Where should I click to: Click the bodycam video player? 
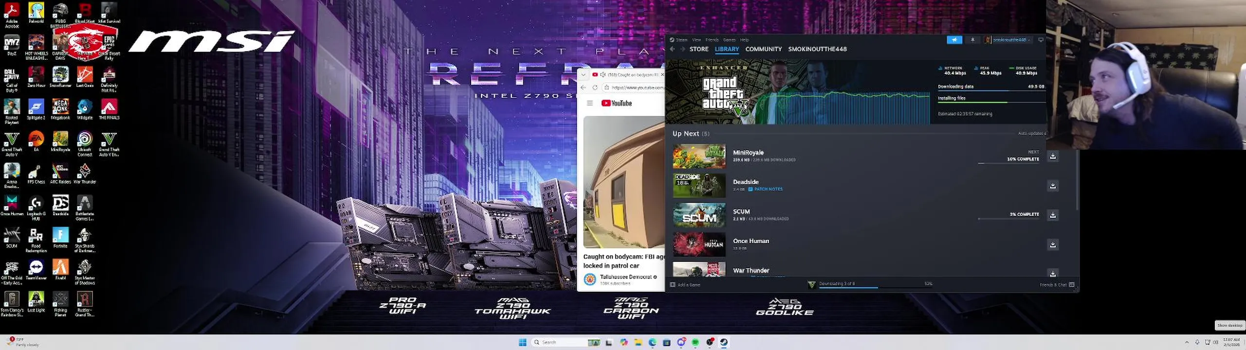(624, 182)
